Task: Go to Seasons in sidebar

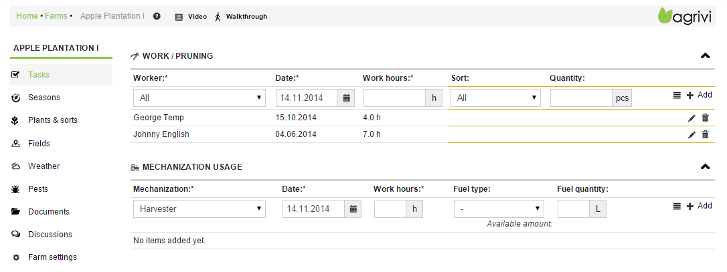Action: tap(44, 98)
